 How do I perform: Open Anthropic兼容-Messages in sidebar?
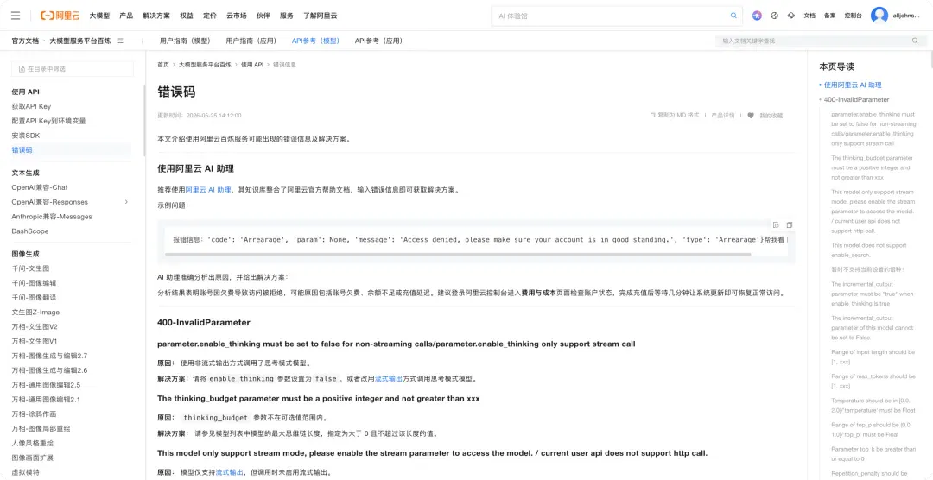tap(52, 217)
